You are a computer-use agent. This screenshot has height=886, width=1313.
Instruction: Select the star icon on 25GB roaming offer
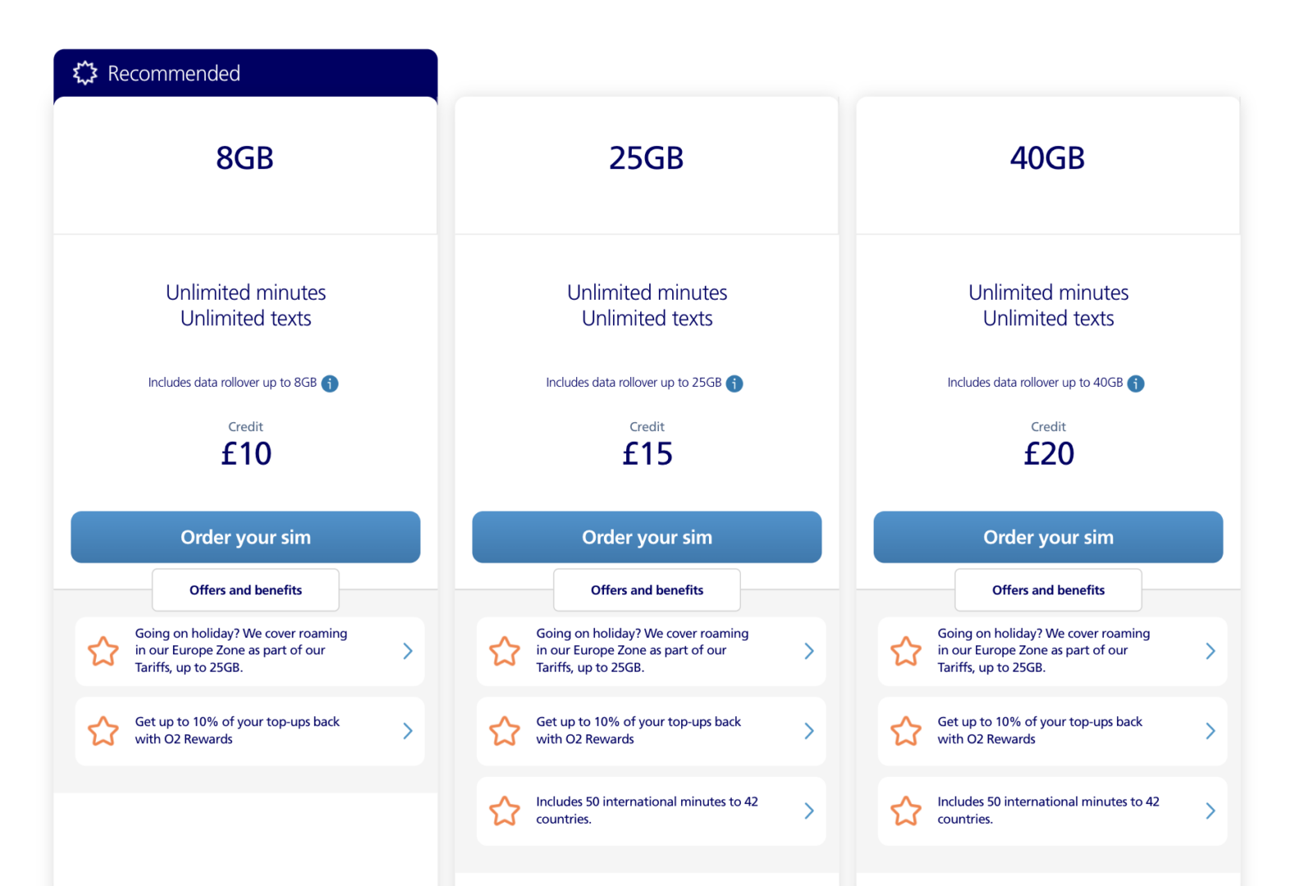click(505, 650)
